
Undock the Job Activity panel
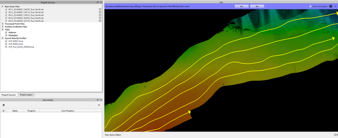98,100
